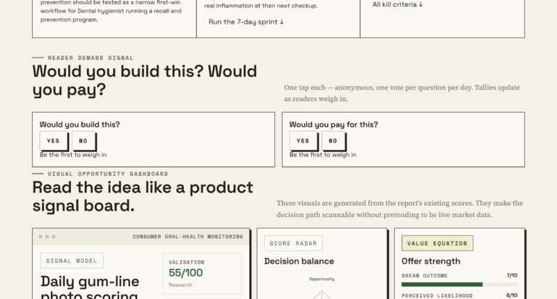Screen dimensions: 557x299
Task: Click the Offer strength heading
Action: click(x=431, y=261)
